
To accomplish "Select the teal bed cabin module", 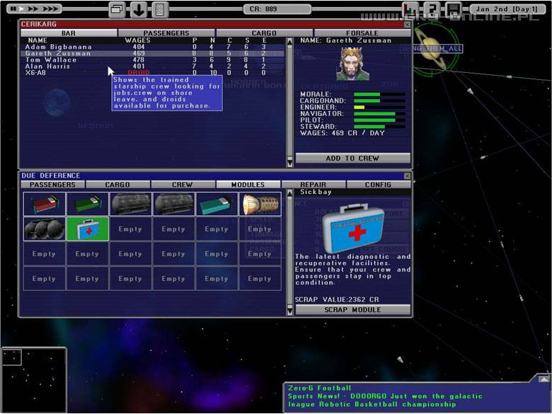I will [x=217, y=204].
